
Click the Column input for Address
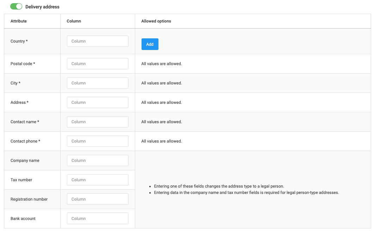98,102
